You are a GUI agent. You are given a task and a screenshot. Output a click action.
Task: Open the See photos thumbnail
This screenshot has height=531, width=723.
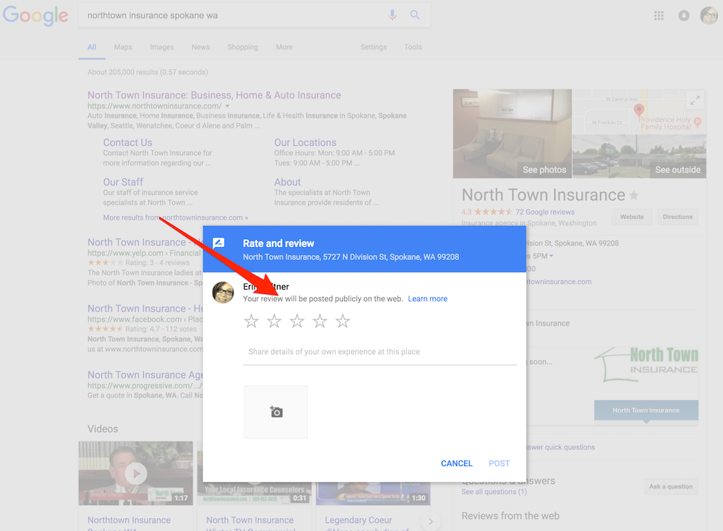(513, 134)
